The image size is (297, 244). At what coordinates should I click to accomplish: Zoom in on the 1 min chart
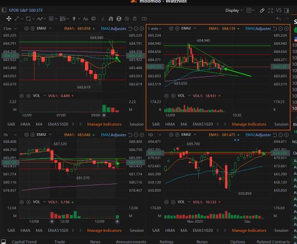coord(287,28)
